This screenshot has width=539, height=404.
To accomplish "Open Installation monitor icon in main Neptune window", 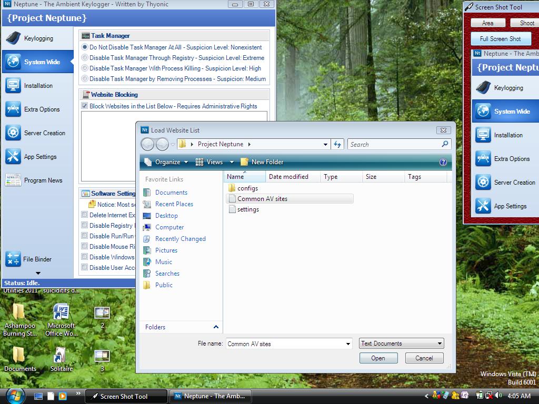I will coord(13,85).
